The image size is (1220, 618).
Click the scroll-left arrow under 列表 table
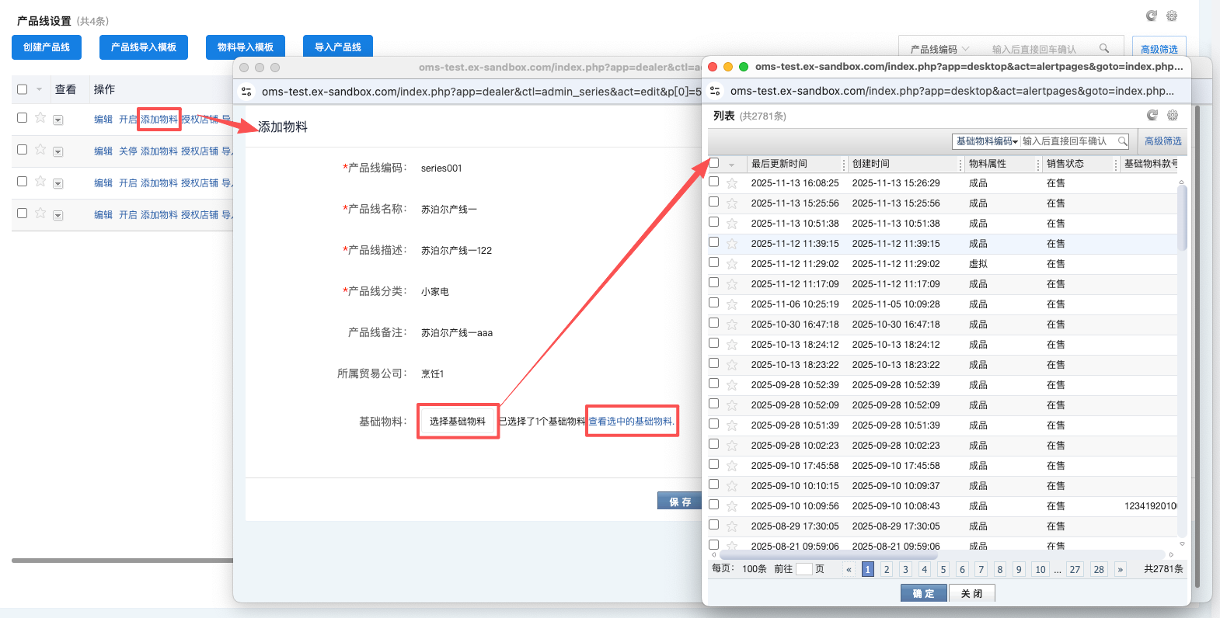point(714,555)
